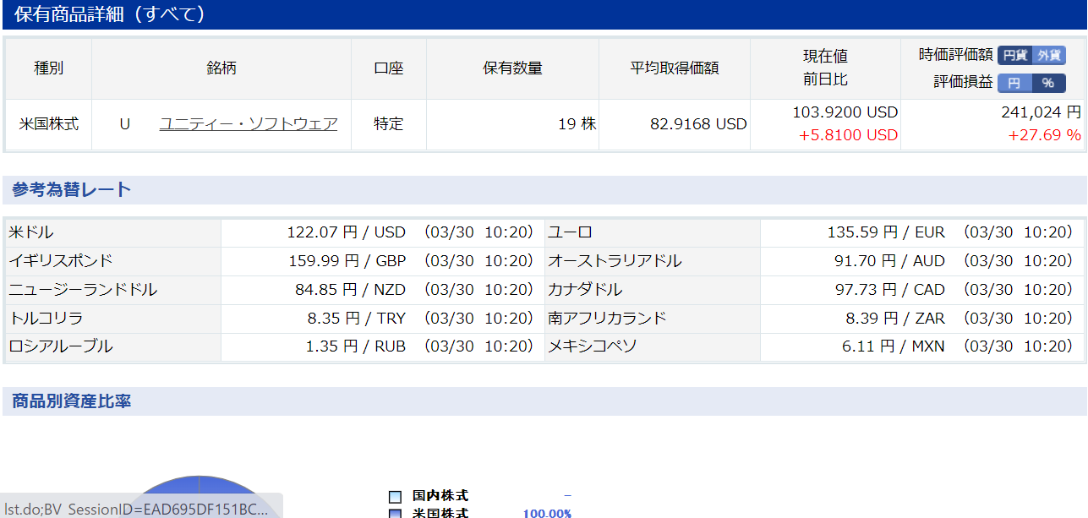Click the ニュージーランドドル currency label
The image size is (1088, 518).
(83, 290)
